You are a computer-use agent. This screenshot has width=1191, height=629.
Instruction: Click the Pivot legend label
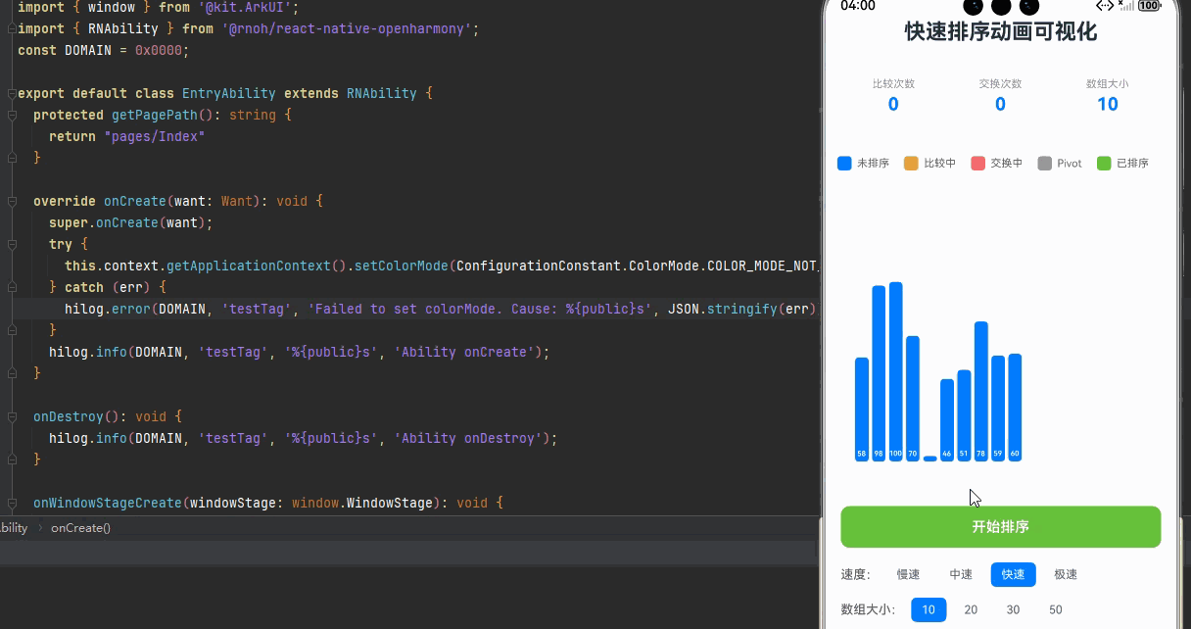(x=1070, y=164)
